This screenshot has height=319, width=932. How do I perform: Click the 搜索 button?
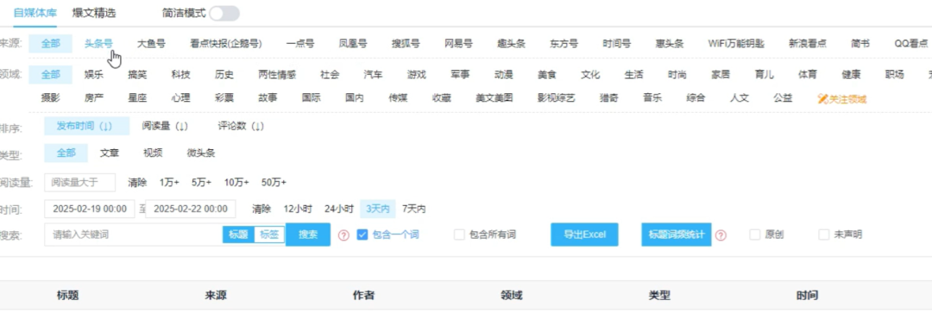[x=308, y=235]
